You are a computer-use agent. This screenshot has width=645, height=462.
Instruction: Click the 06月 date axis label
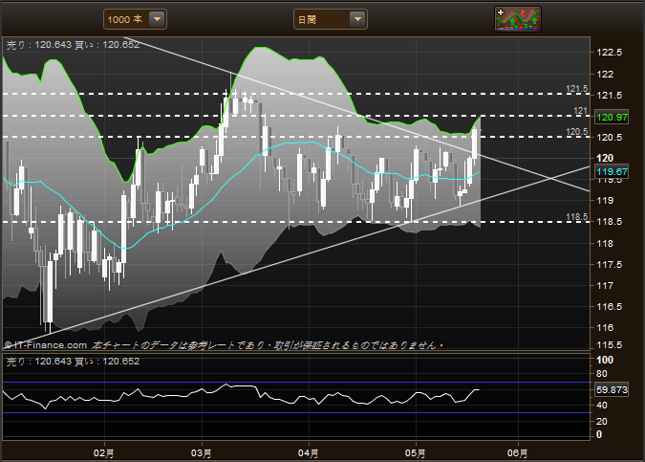(517, 453)
